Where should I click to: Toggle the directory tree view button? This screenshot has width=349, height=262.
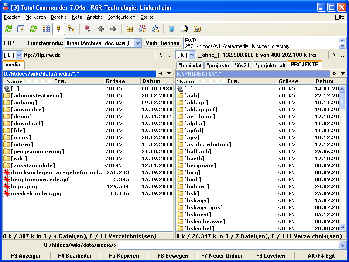pos(72,29)
